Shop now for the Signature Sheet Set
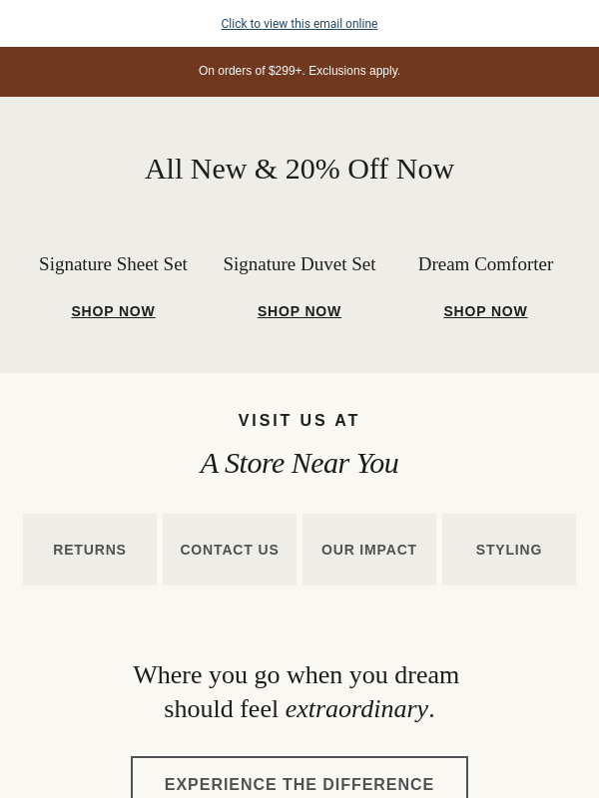This screenshot has width=599, height=798. pos(113,311)
